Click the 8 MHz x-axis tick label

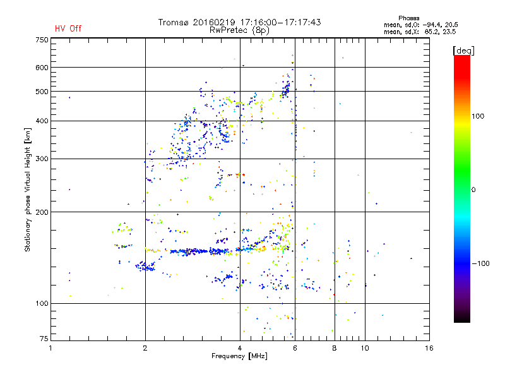pyautogui.click(x=335, y=349)
